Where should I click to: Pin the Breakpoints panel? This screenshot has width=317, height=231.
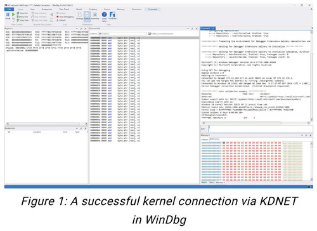pyautogui.click(x=81, y=128)
